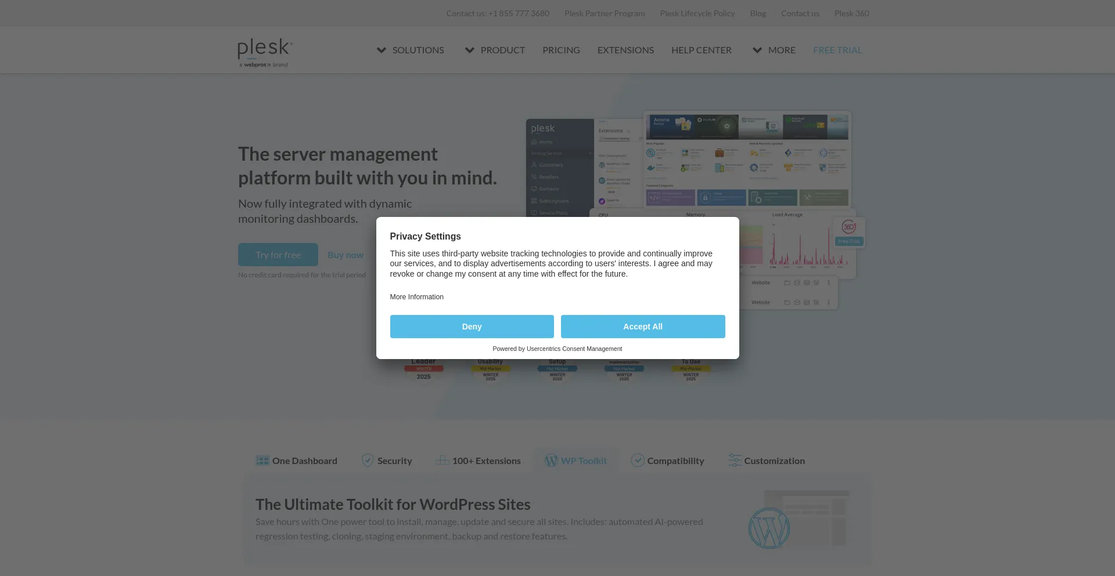Expand the Solutions dropdown menu

coord(411,50)
